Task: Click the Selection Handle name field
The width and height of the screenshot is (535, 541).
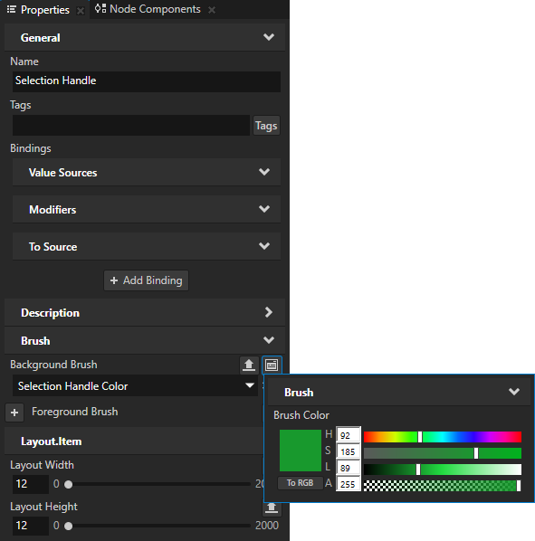Action: [147, 81]
